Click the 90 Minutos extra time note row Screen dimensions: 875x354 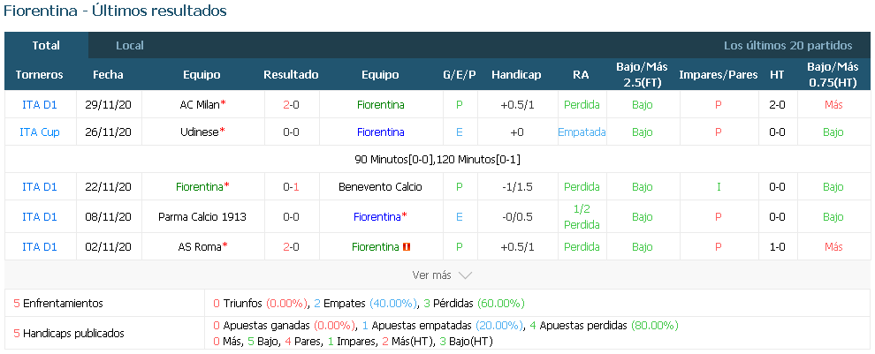[437, 160]
